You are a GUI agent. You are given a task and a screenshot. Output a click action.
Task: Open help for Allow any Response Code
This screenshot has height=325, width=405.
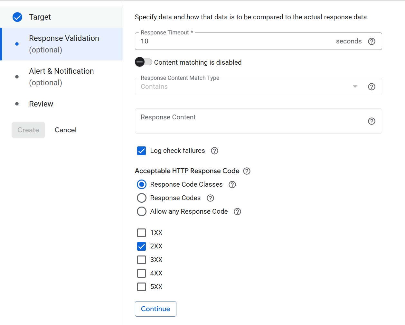click(x=237, y=211)
